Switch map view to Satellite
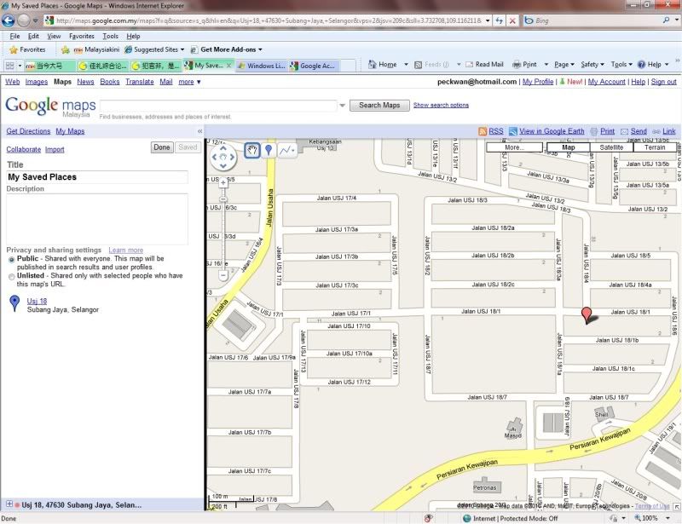Screen dimensions: 682x524 pos(611,147)
